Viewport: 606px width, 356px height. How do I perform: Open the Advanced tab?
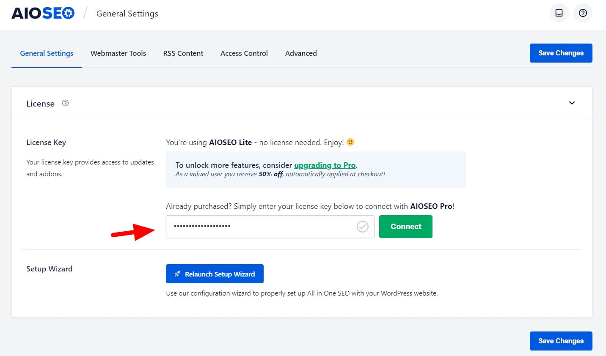pos(301,53)
